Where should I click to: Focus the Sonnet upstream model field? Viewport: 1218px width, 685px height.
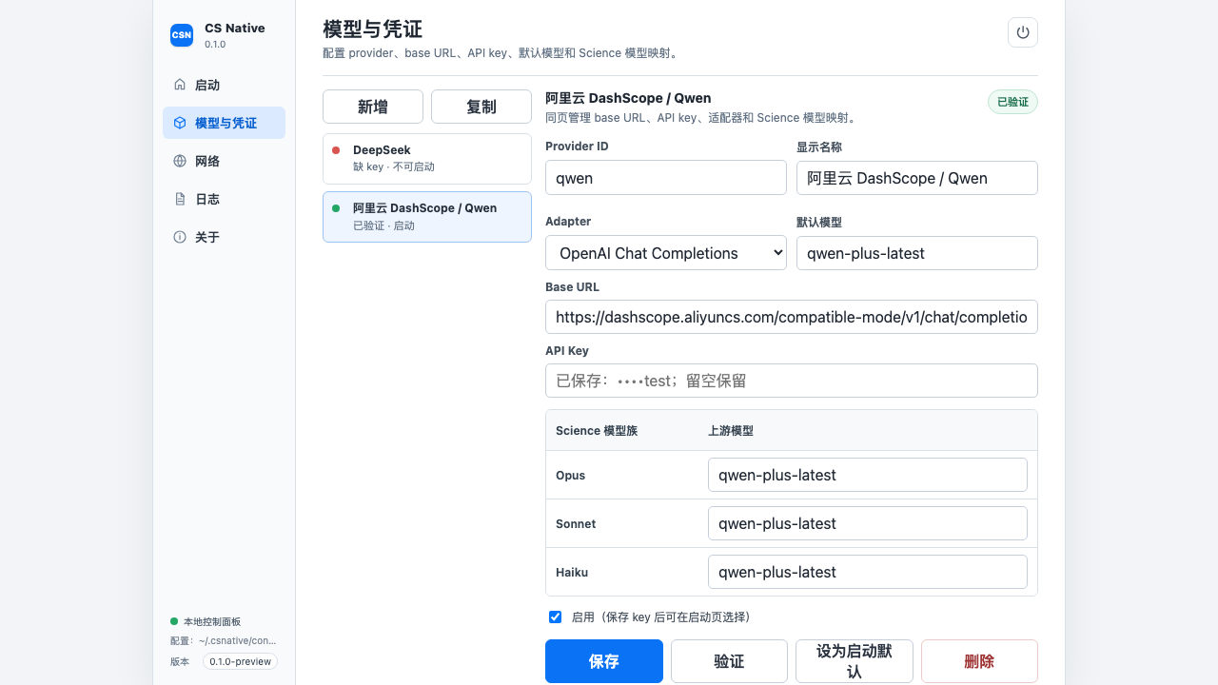868,523
